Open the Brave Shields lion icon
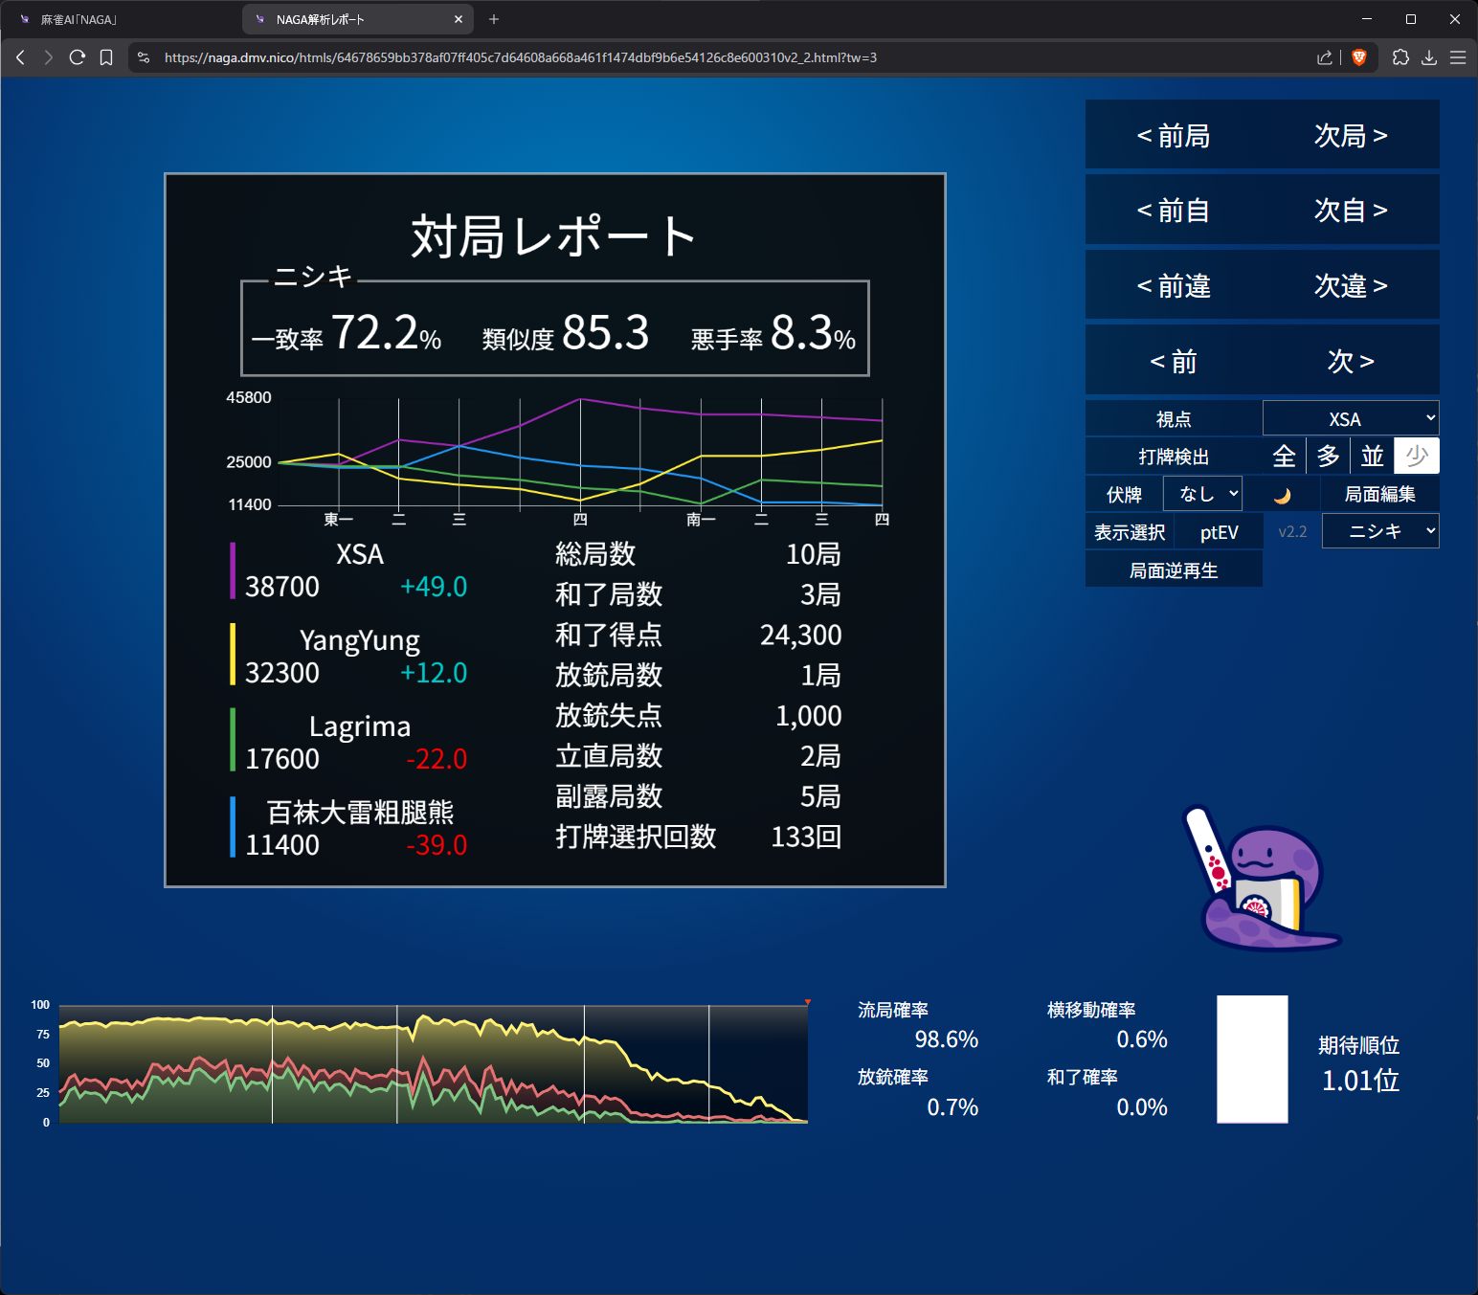The image size is (1478, 1295). click(1358, 57)
